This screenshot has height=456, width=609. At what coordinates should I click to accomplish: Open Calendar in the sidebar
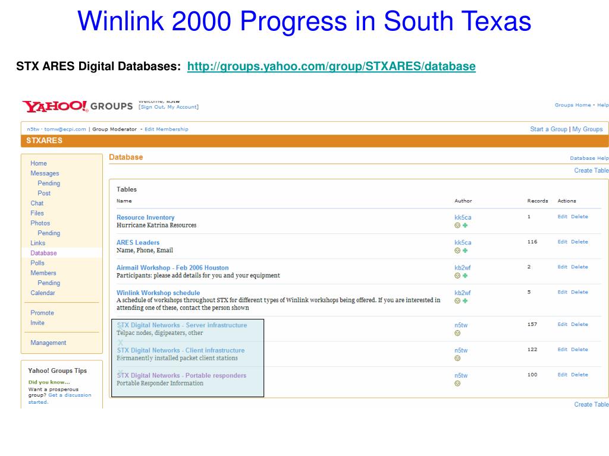43,293
